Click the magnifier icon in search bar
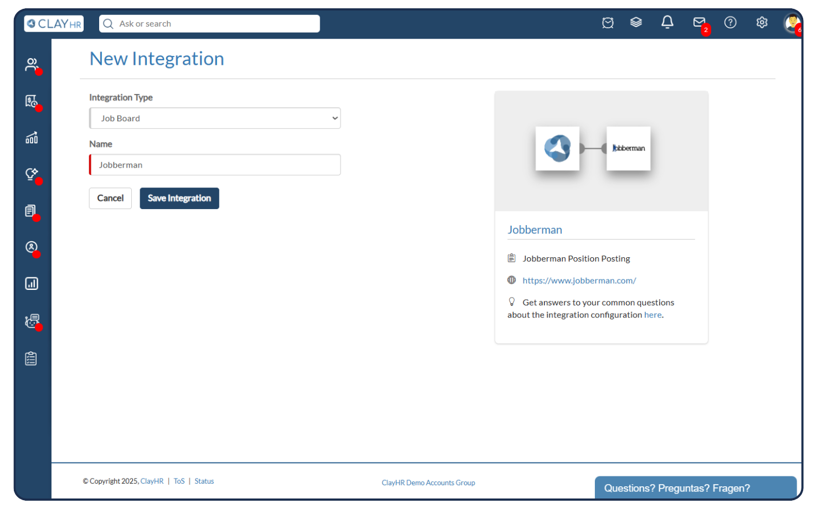Image resolution: width=817 pixels, height=509 pixels. click(x=108, y=24)
